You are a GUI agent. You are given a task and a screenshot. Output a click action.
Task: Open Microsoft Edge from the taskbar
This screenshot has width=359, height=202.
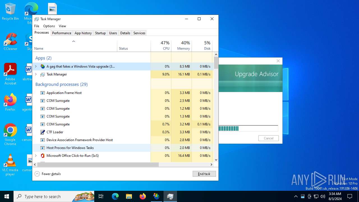coord(115,196)
